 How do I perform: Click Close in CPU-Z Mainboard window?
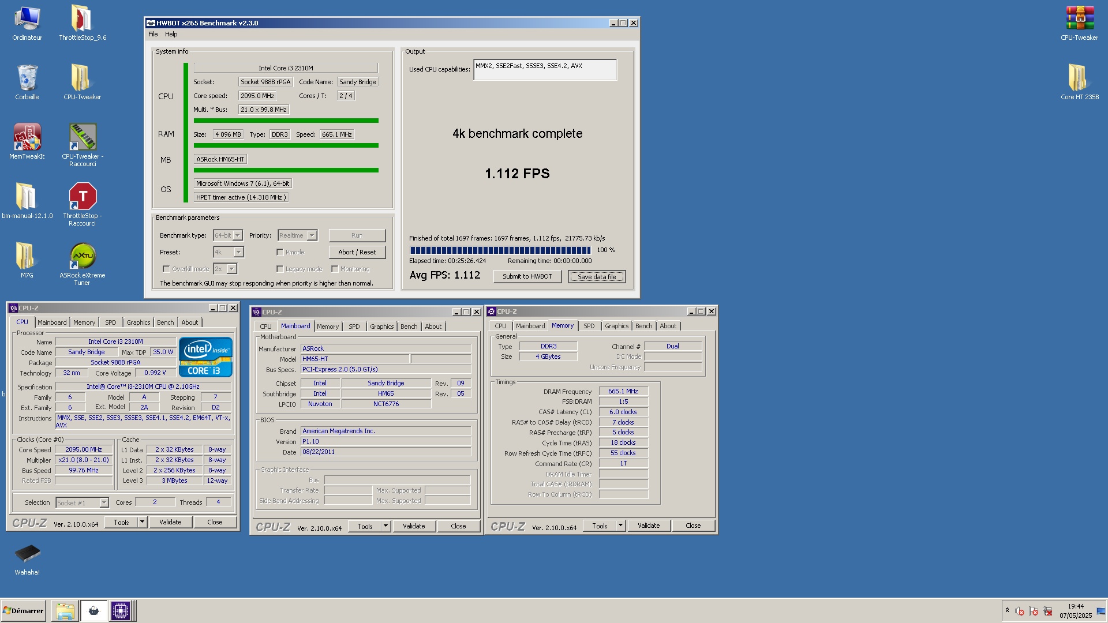pyautogui.click(x=458, y=526)
